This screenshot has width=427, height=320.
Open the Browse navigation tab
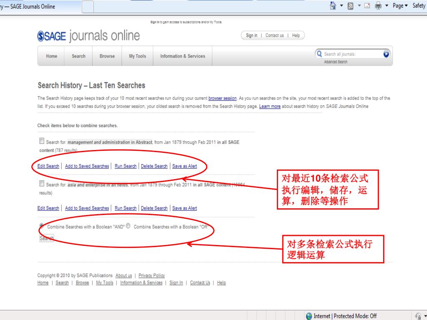pyautogui.click(x=107, y=56)
